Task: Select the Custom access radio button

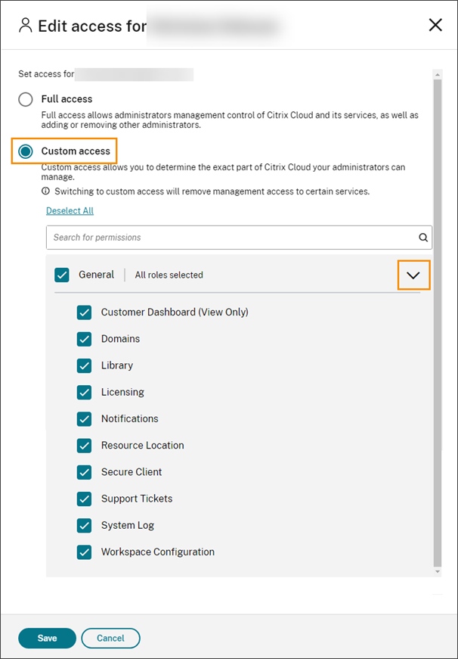Action: 26,151
